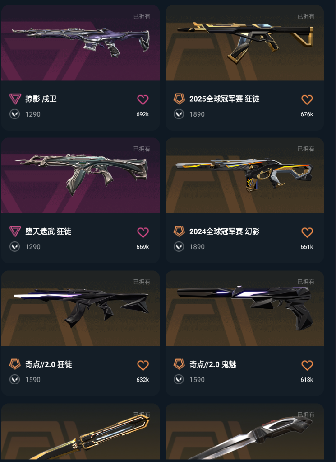Viewport: 336px width, 462px height.
Task: Toggle the heart for 堕天遗武 狂徒
Action: [143, 232]
